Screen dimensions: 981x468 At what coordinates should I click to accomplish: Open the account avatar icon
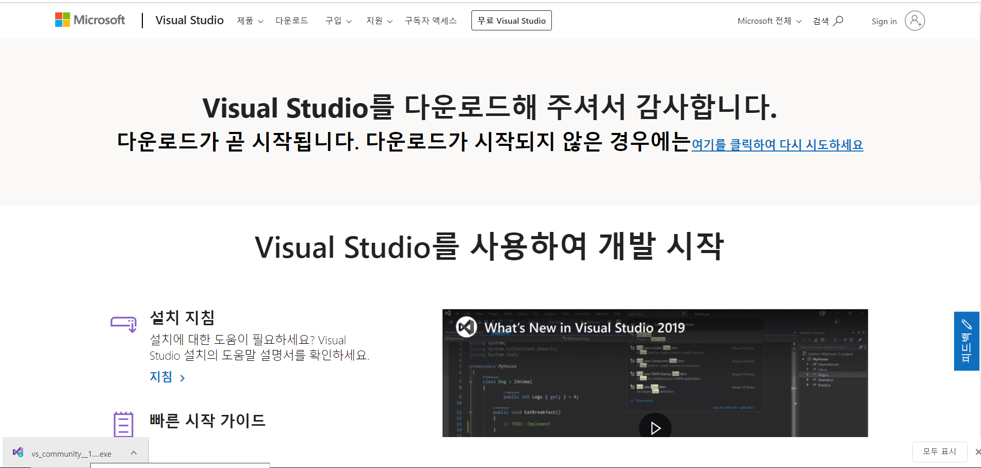point(914,21)
